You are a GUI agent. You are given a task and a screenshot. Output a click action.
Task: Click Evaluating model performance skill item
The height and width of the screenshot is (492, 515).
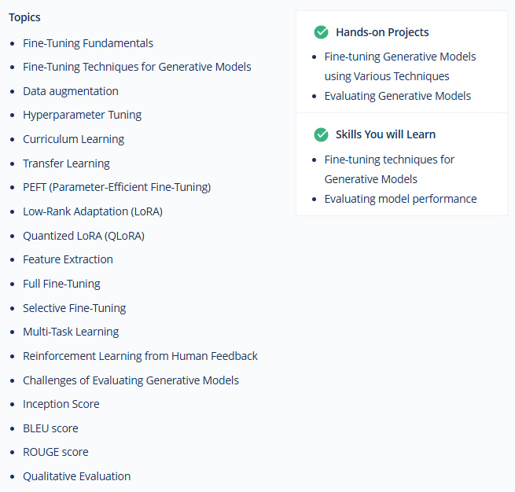click(401, 199)
